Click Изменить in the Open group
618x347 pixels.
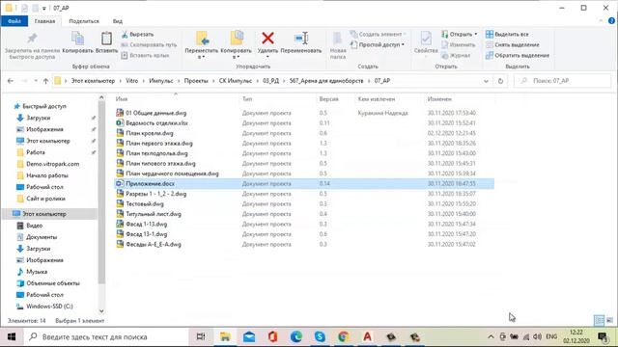point(458,45)
